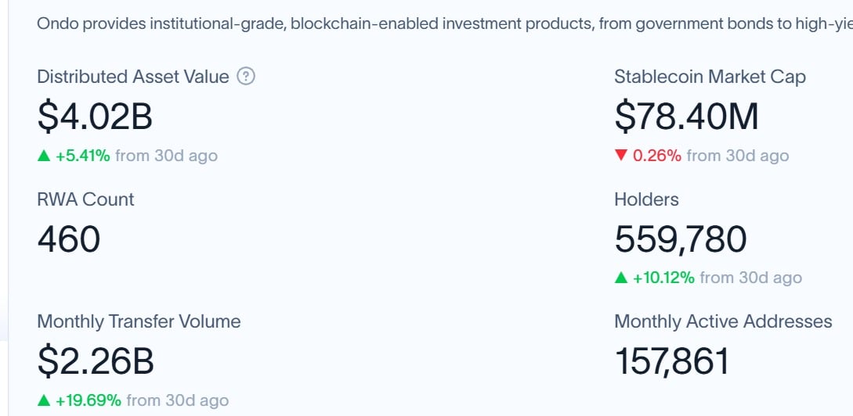This screenshot has height=416, width=853.
Task: Click green up arrow beside +5.41%
Action: pos(44,156)
